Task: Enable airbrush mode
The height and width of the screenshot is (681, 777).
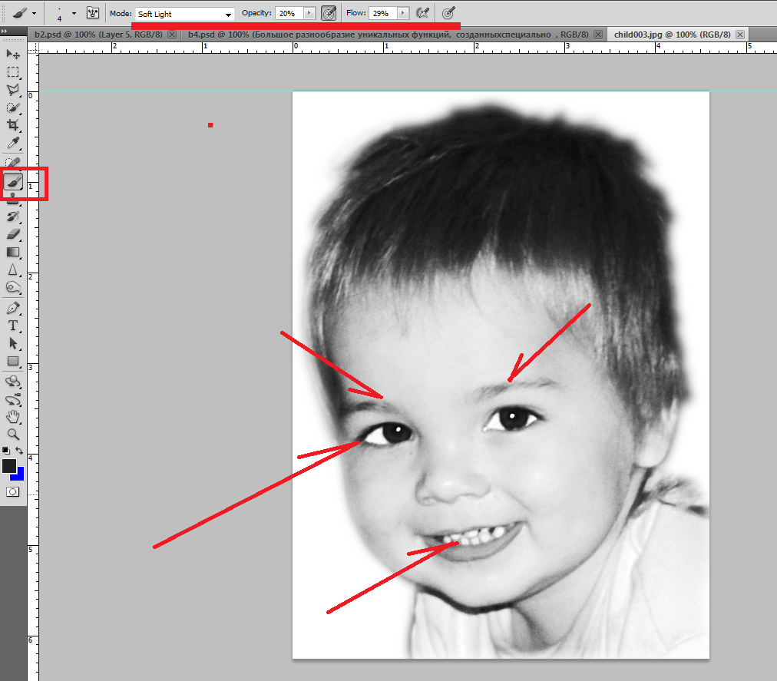Action: (x=423, y=13)
